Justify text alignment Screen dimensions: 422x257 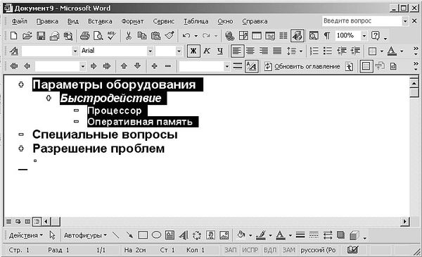[277, 51]
